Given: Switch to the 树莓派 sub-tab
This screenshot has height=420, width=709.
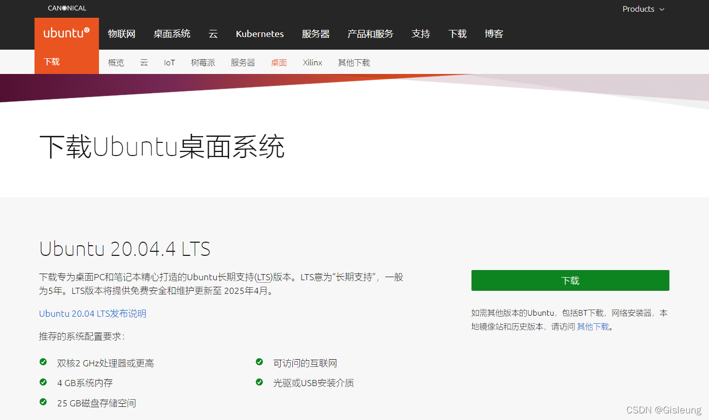Looking at the screenshot, I should (203, 63).
